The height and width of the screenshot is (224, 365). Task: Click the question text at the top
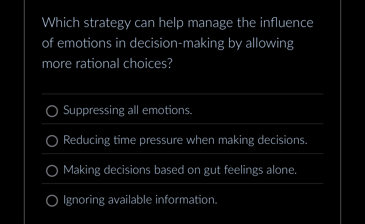177,43
